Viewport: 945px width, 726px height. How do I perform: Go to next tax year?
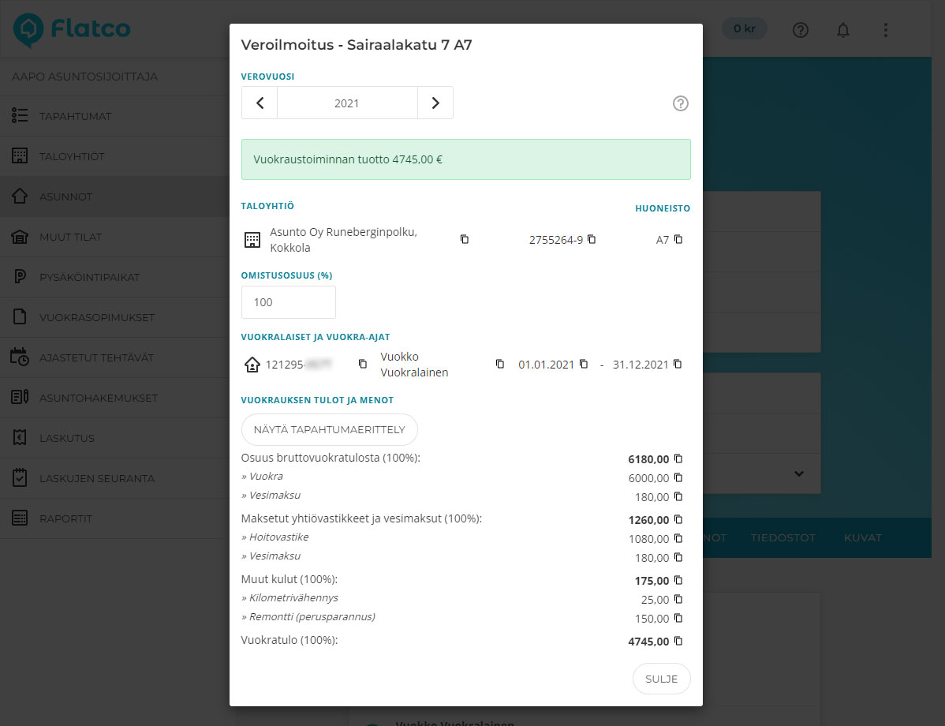(x=435, y=103)
